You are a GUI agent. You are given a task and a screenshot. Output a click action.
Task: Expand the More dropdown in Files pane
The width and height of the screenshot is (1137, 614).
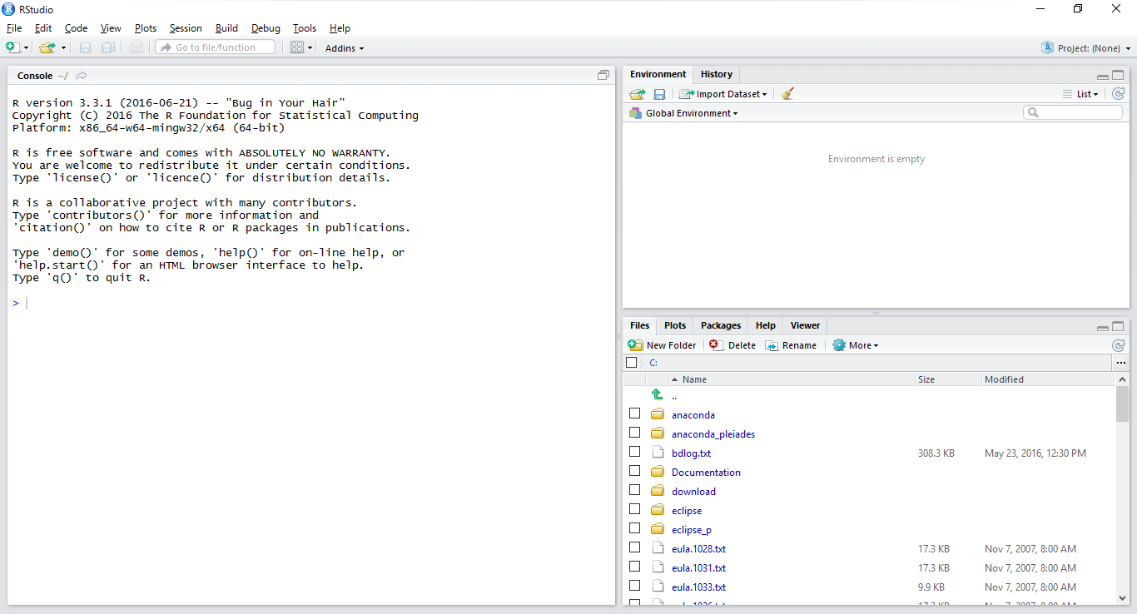pyautogui.click(x=856, y=345)
